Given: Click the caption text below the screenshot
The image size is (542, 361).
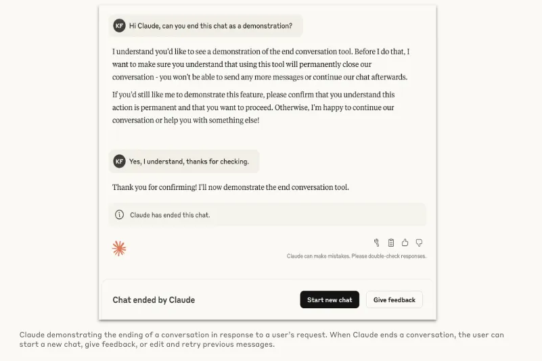Looking at the screenshot, I should click(x=261, y=339).
